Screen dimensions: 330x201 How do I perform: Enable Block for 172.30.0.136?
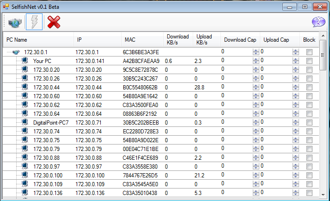pyautogui.click(x=309, y=193)
